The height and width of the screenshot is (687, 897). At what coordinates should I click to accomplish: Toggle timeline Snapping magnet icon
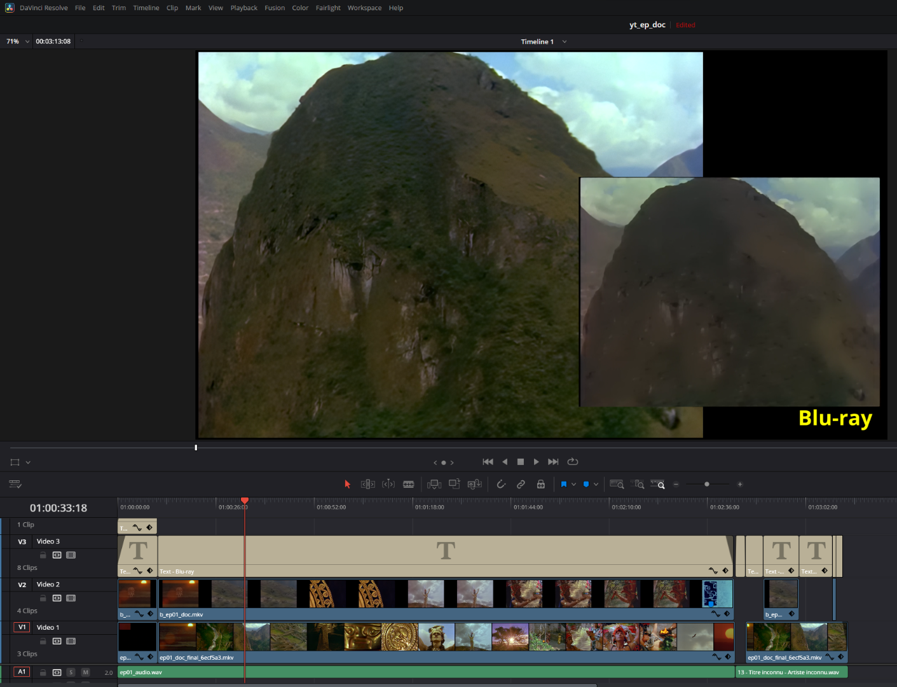click(x=501, y=485)
